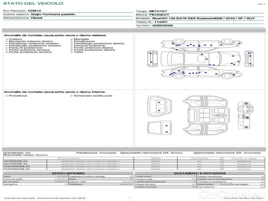Viewport: 268px width, 201px height.
Task: Select "Grandinata: No" status text
Action: coord(17,153)
